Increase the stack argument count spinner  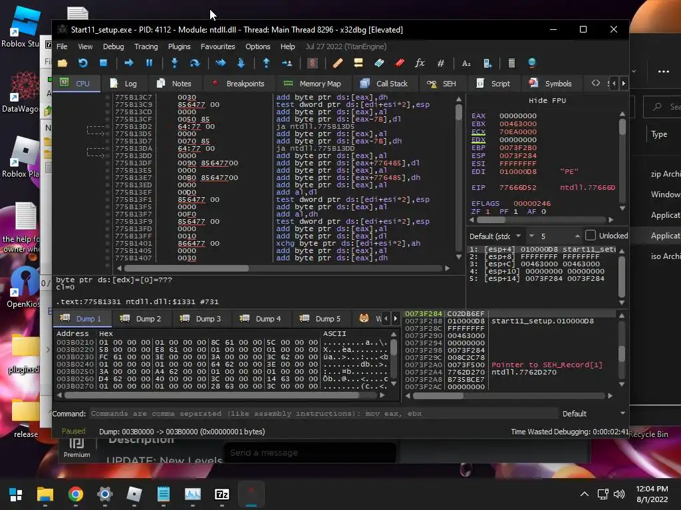[x=577, y=236]
